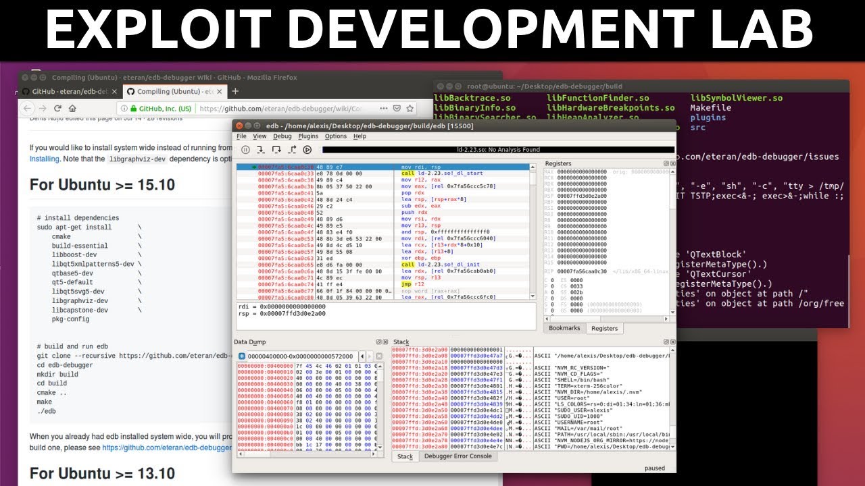
Task: Open the Plugins menu in edb
Action: coord(308,136)
